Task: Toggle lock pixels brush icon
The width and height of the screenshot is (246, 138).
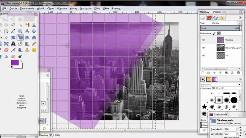Action: coord(214,33)
